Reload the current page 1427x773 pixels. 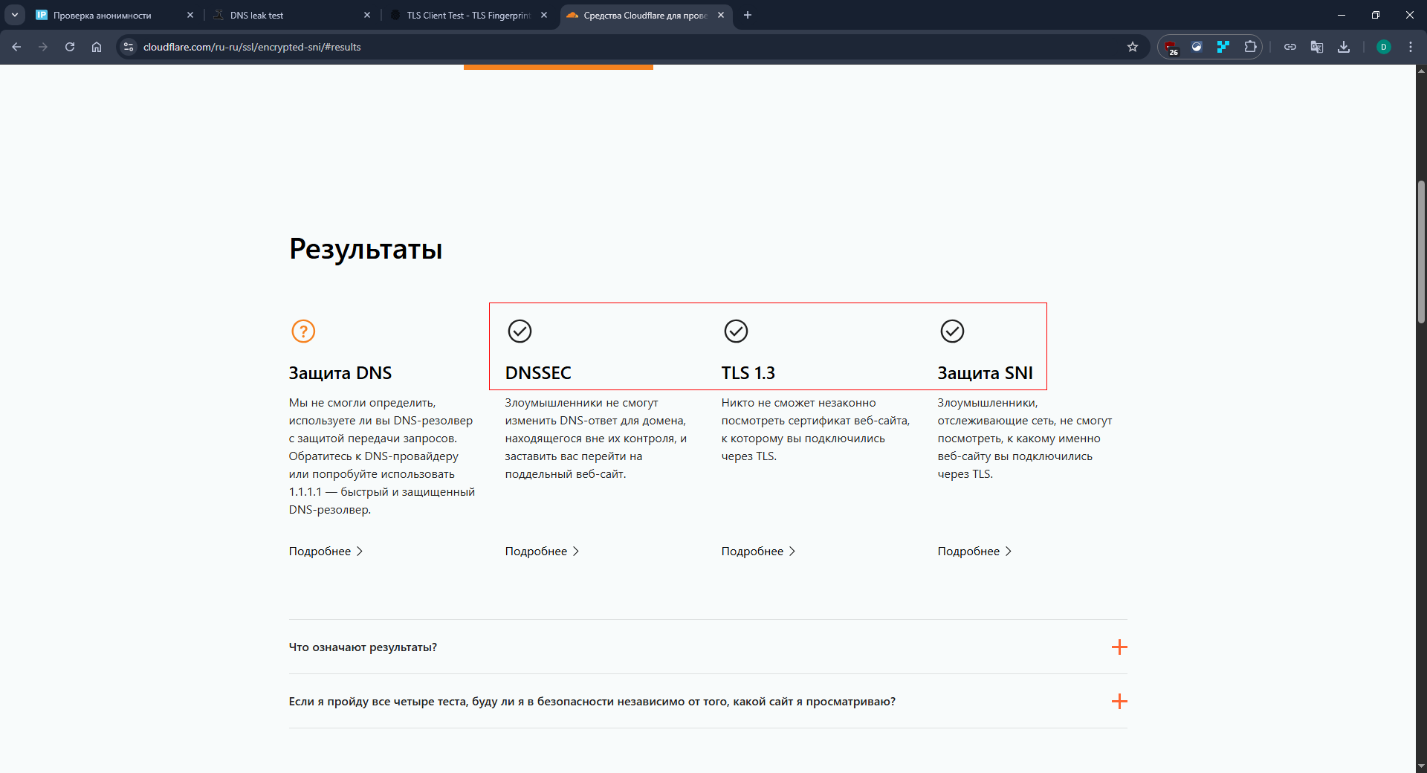(x=70, y=47)
